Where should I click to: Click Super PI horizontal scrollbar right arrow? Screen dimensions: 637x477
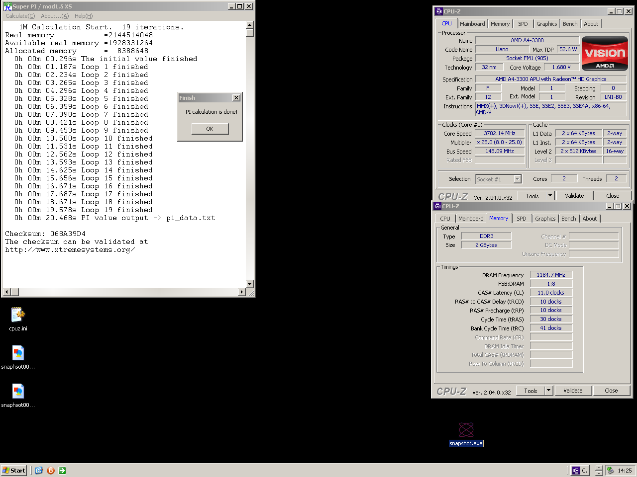[242, 292]
